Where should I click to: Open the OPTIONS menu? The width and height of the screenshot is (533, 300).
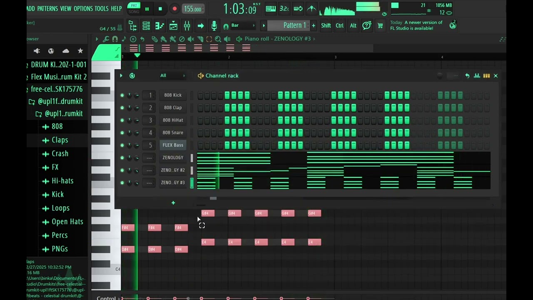(x=83, y=8)
